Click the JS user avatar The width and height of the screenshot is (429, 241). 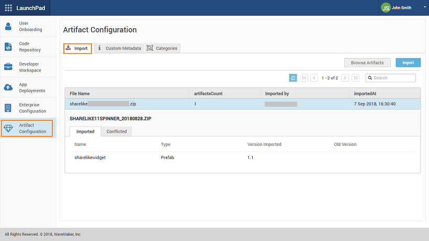[386, 8]
